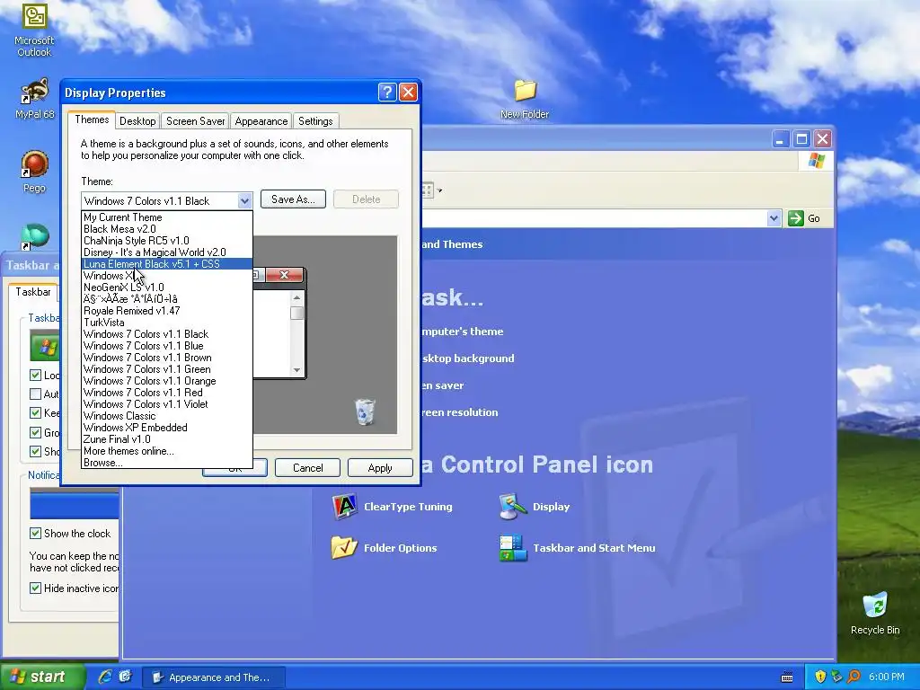
Task: Toggle the Lock the taskbar checkbox
Action: coord(35,375)
